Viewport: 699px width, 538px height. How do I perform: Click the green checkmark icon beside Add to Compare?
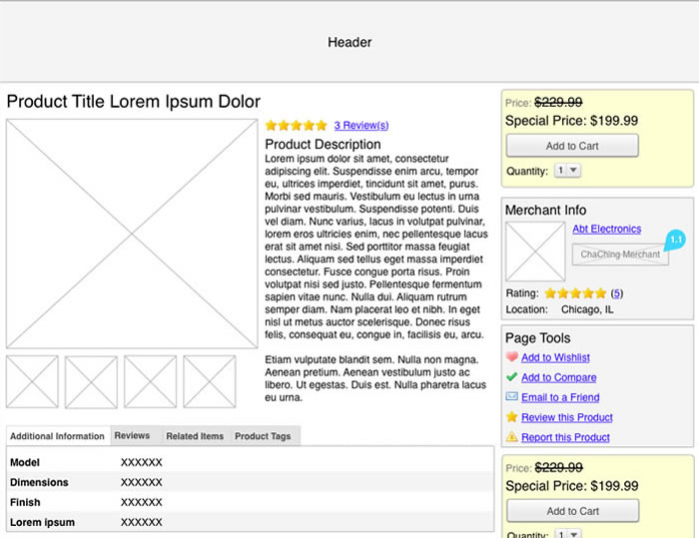[511, 377]
